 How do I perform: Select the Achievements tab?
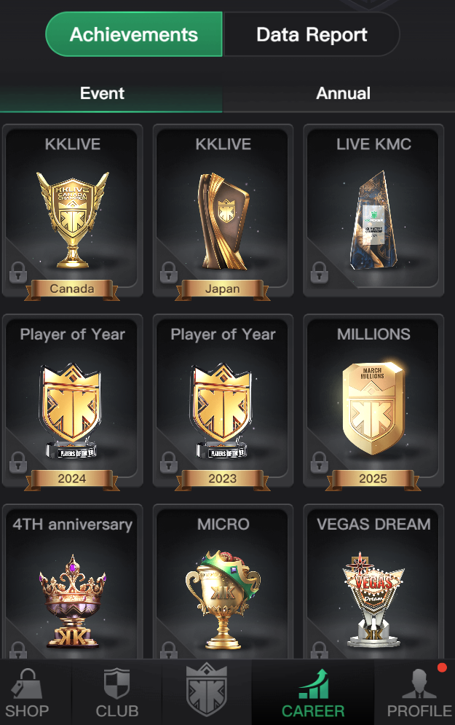pos(134,35)
